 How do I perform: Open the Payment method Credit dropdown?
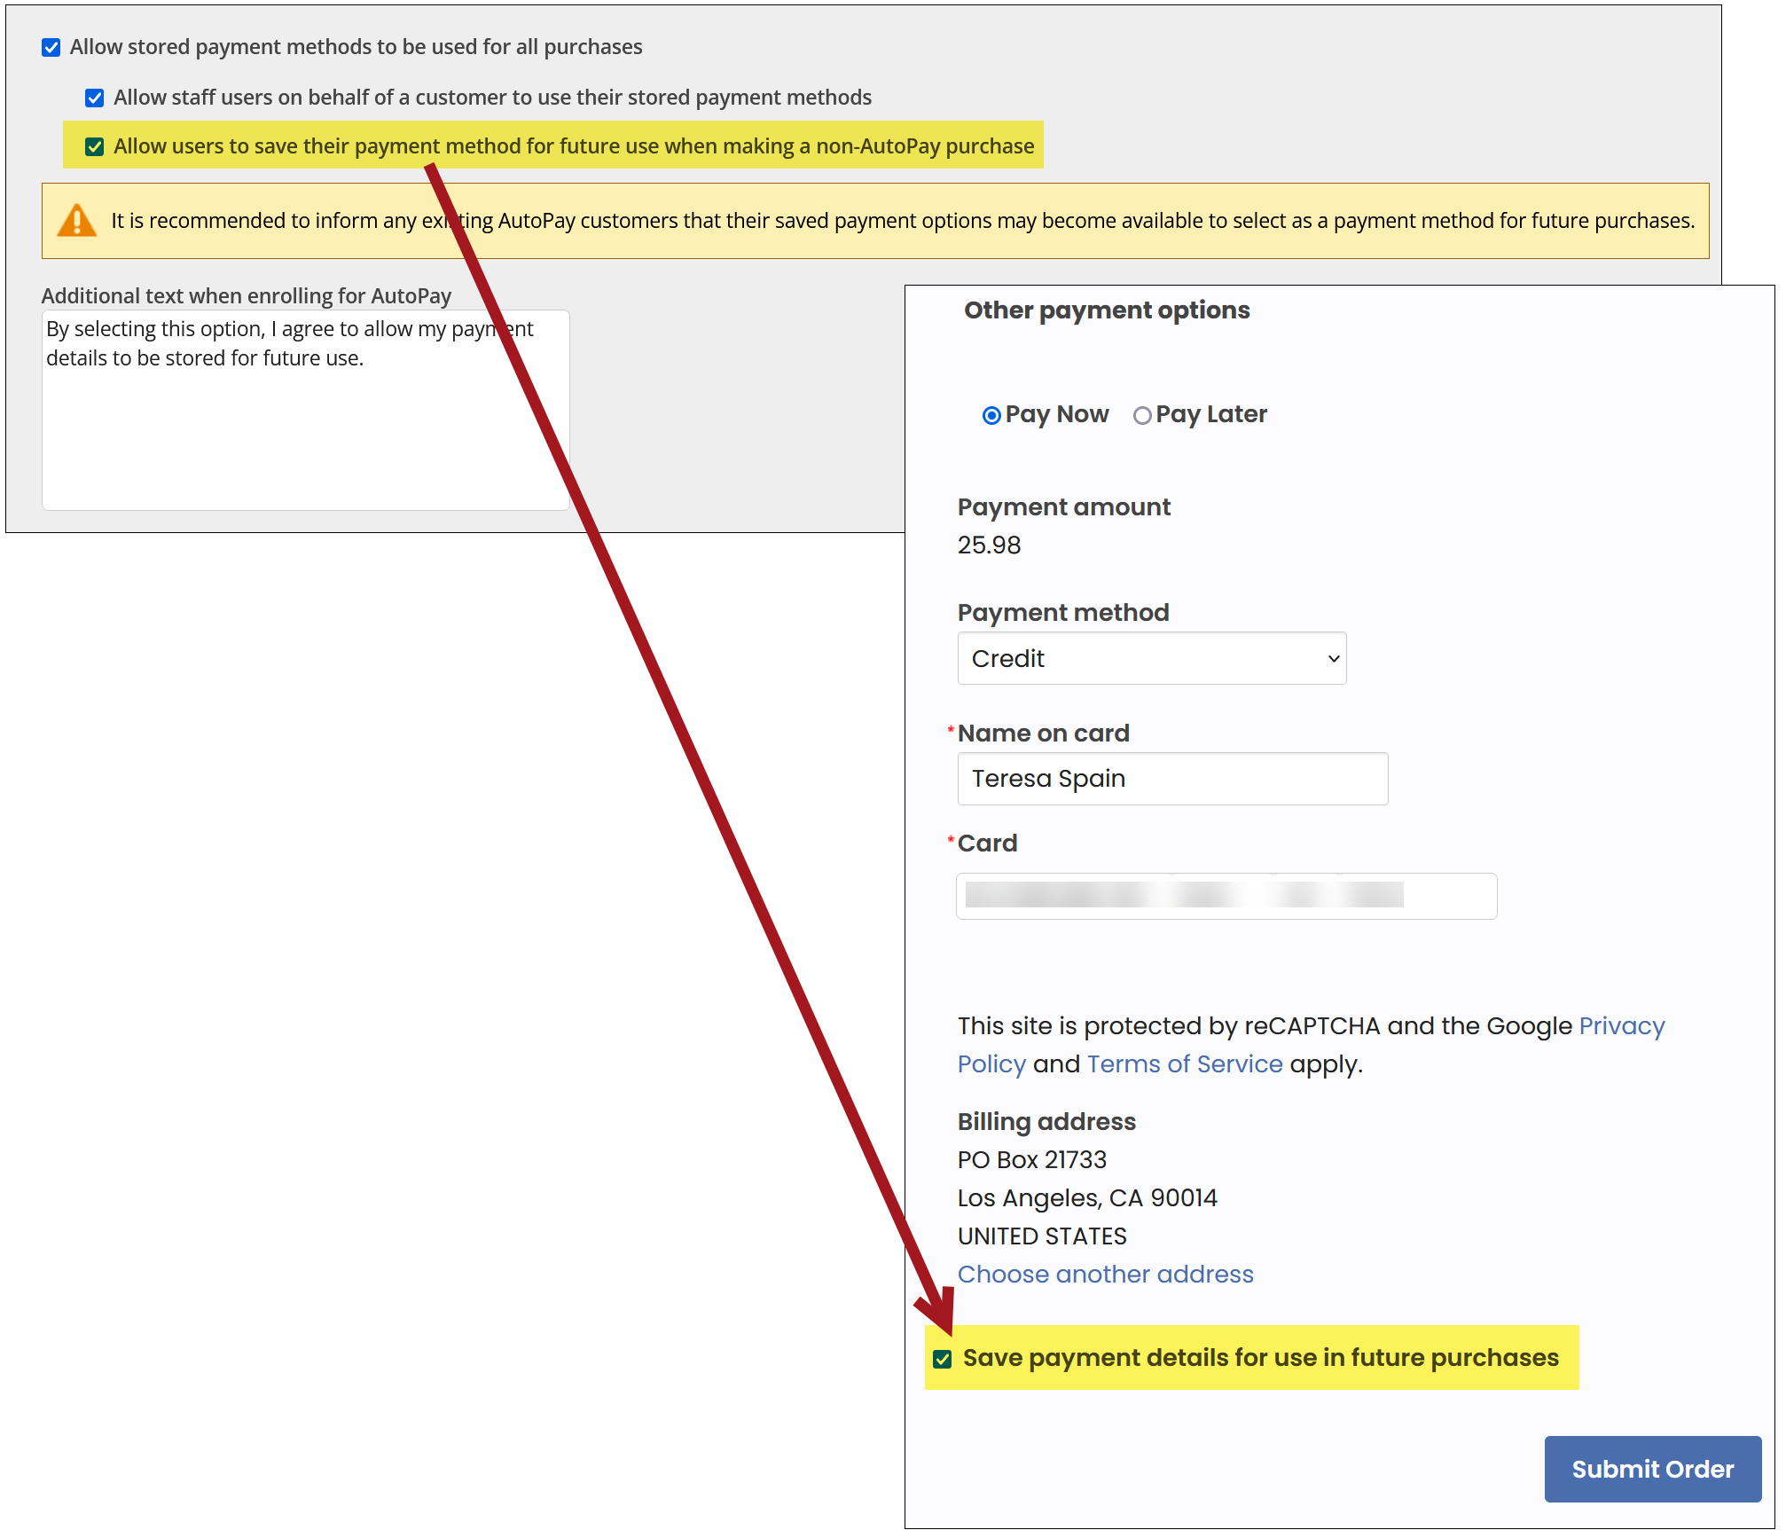point(1152,658)
